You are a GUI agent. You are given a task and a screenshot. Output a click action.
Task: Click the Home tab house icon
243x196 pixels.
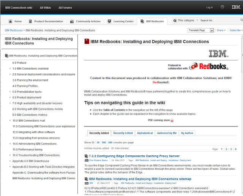(10, 21)
